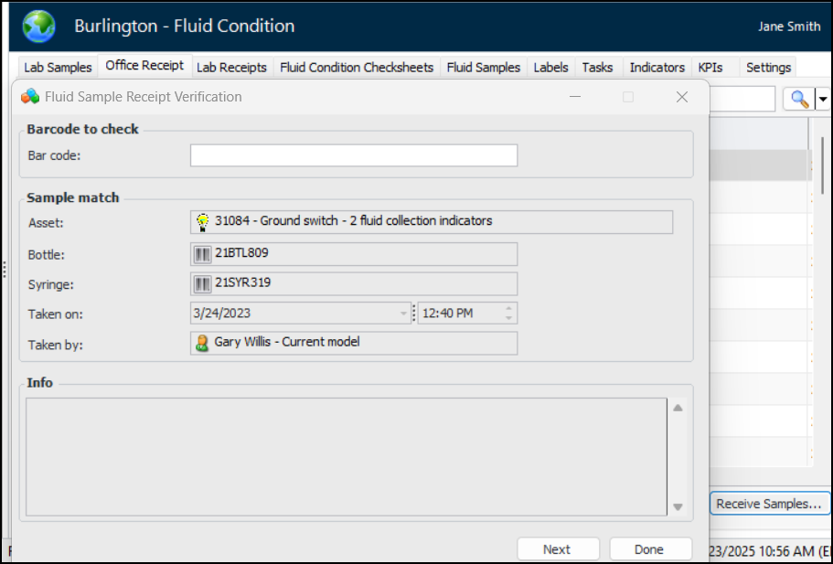Open the dropdown arrow next to search
Image resolution: width=833 pixels, height=564 pixels.
[823, 99]
